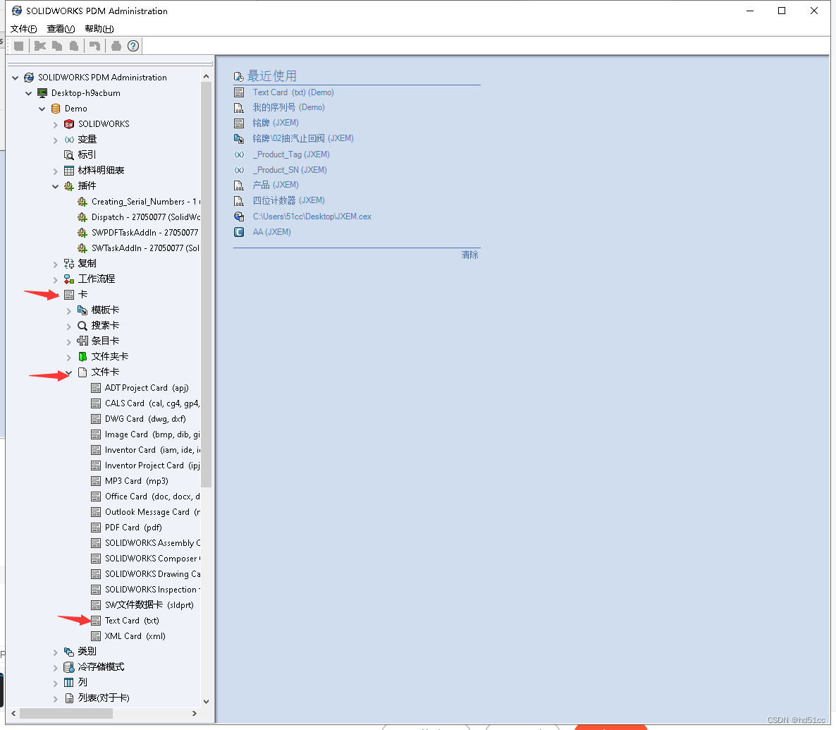Select the 搜索卡 magnifier icon
Image resolution: width=836 pixels, height=730 pixels.
tap(82, 326)
